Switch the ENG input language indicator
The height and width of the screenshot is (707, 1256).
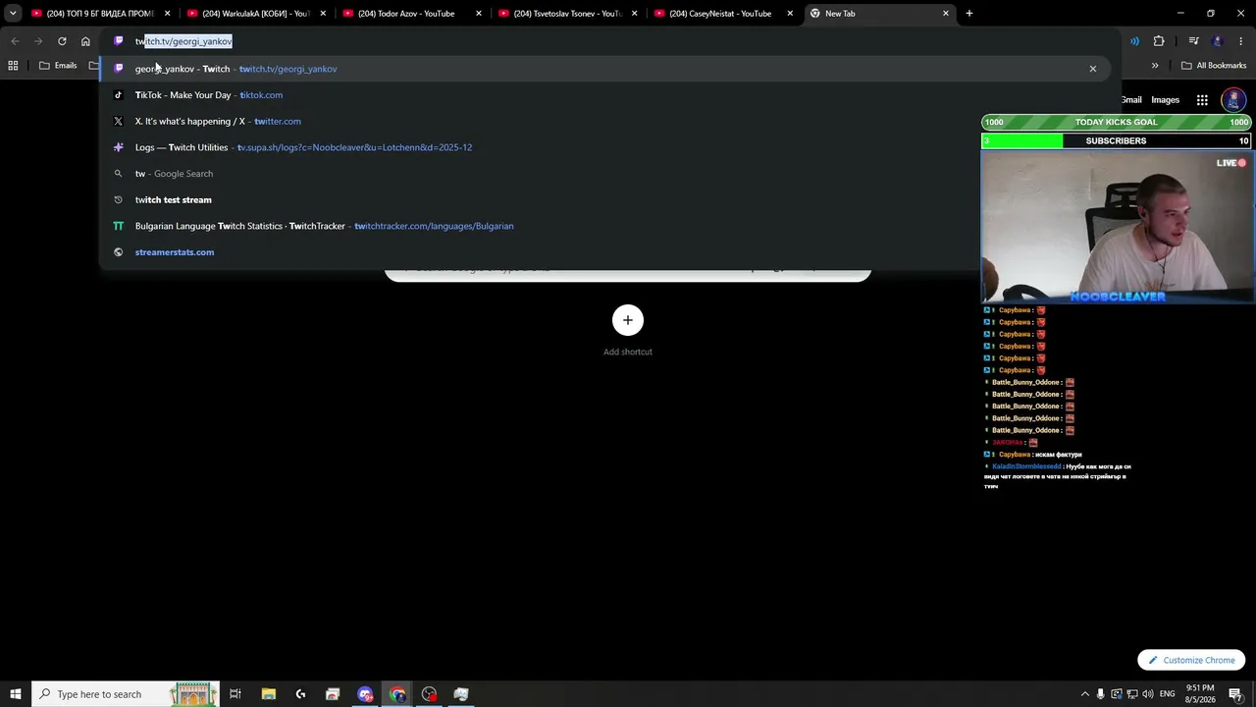[x=1168, y=694]
